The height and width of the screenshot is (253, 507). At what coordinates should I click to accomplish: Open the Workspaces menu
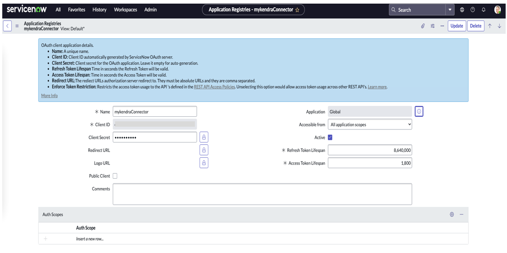[125, 9]
